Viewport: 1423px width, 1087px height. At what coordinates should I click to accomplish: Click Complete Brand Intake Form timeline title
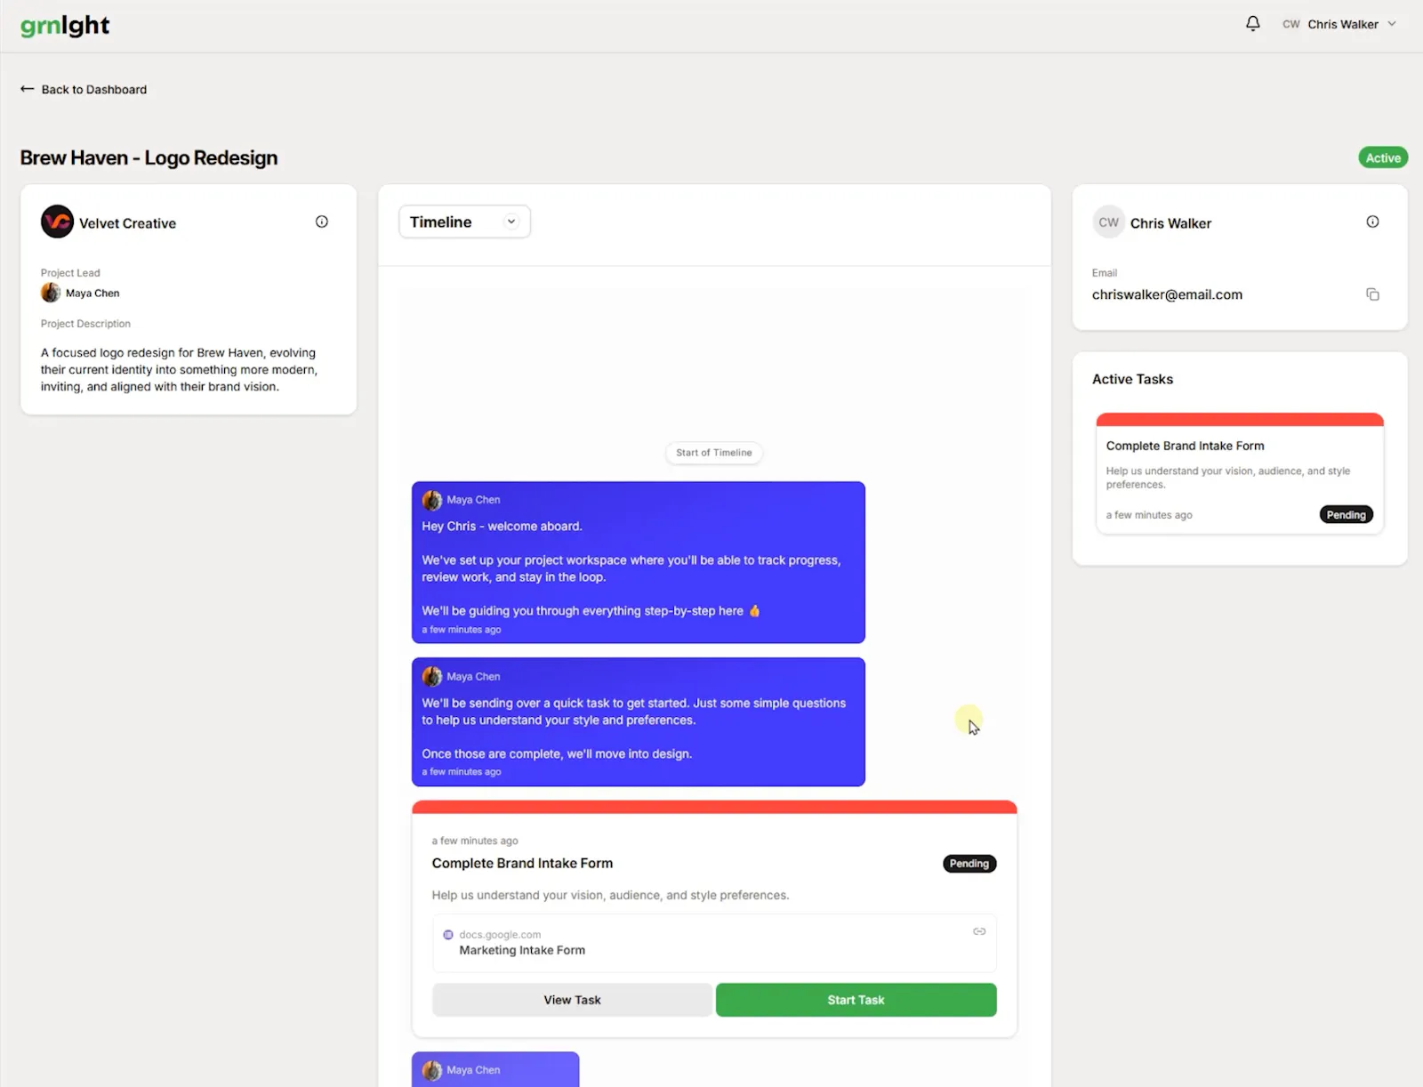pyautogui.click(x=522, y=863)
